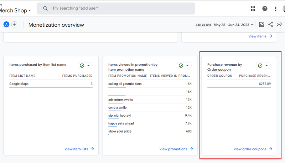Open the Google apps grid icon

tap(253, 9)
